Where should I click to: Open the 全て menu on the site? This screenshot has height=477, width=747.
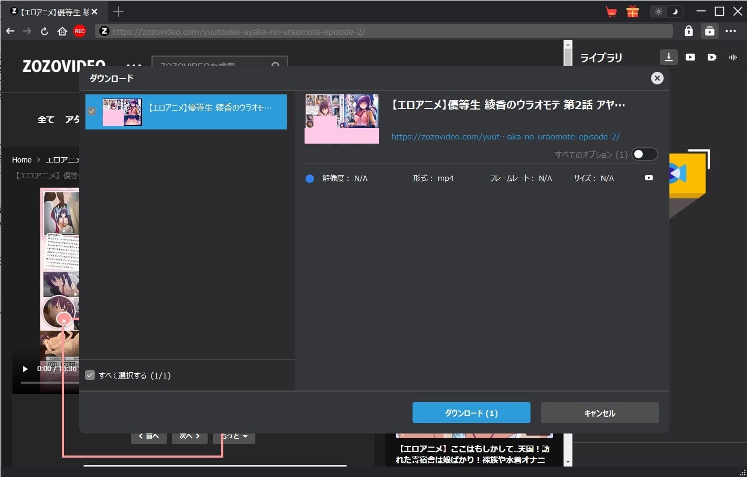[x=46, y=120]
